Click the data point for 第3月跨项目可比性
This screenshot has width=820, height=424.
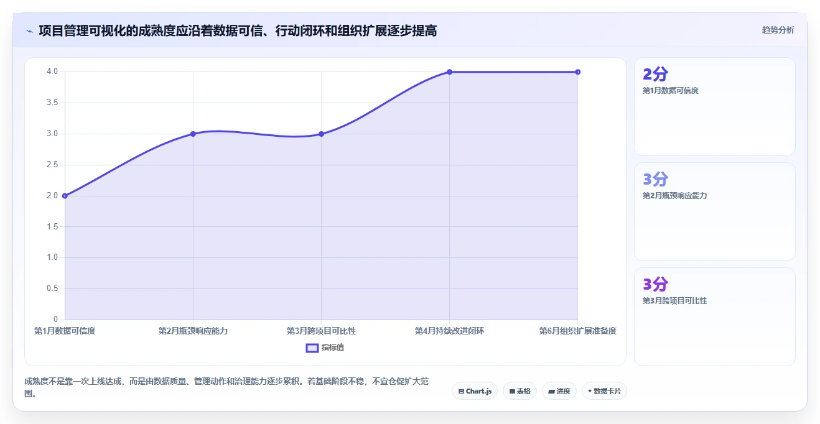pyautogui.click(x=321, y=134)
